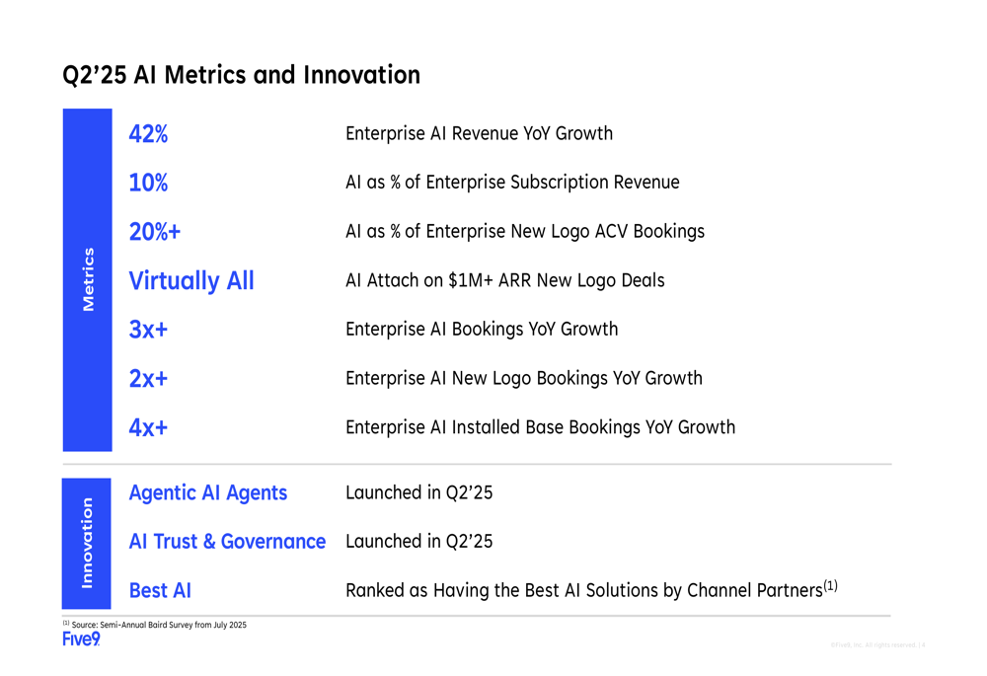Click the "Agentic AI Agents" heading

tap(208, 493)
